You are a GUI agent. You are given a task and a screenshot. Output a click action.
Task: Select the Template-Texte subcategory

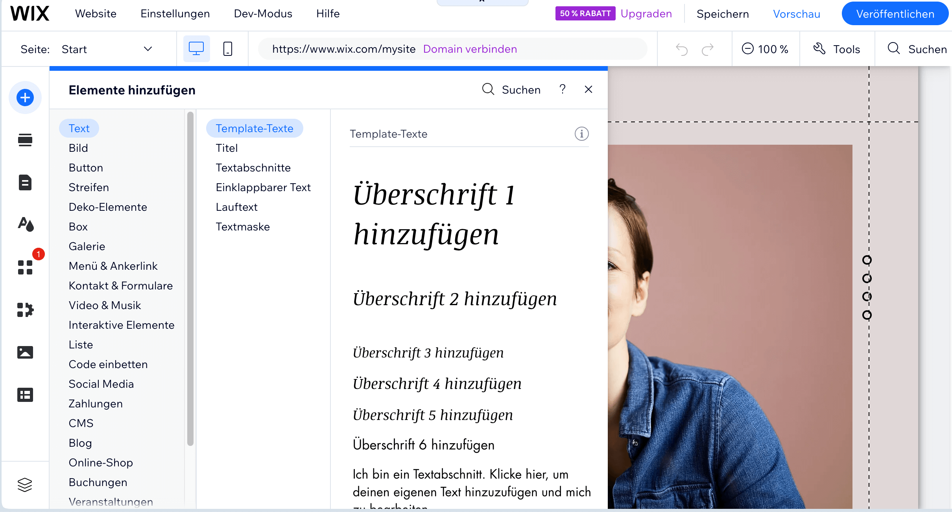255,128
